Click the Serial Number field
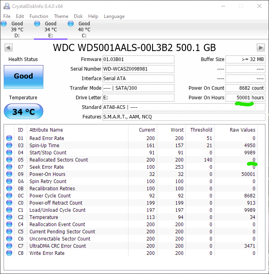This screenshot has width=269, height=274. coord(138,69)
